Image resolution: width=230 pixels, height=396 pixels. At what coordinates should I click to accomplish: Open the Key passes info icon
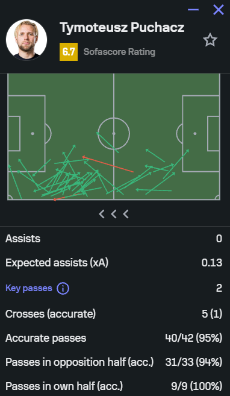[x=63, y=289]
